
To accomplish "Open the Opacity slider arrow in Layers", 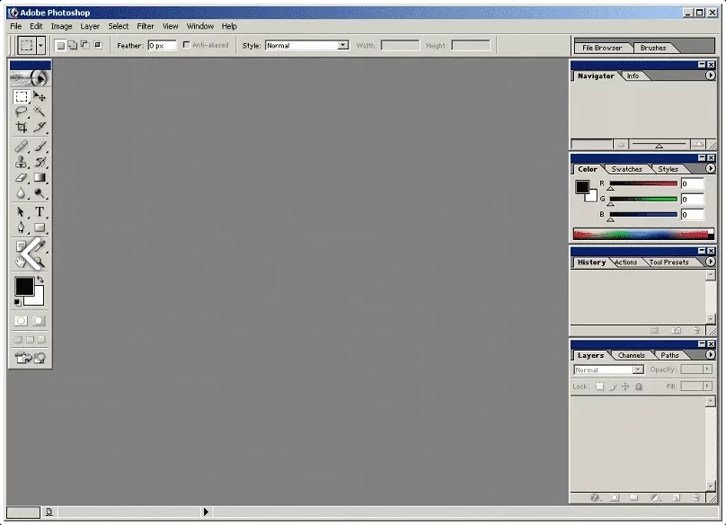I will [x=707, y=369].
